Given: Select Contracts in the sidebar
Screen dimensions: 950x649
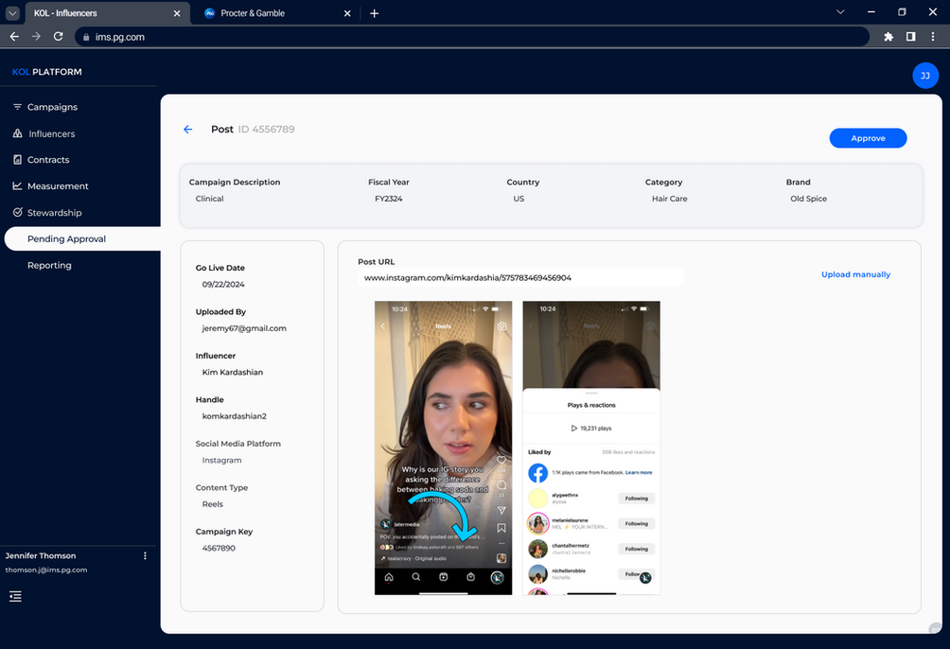Looking at the screenshot, I should click(x=48, y=160).
